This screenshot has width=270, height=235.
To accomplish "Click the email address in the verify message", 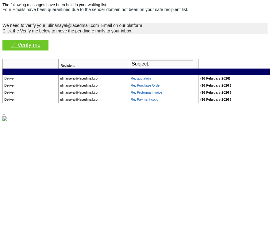I will point(73,25).
